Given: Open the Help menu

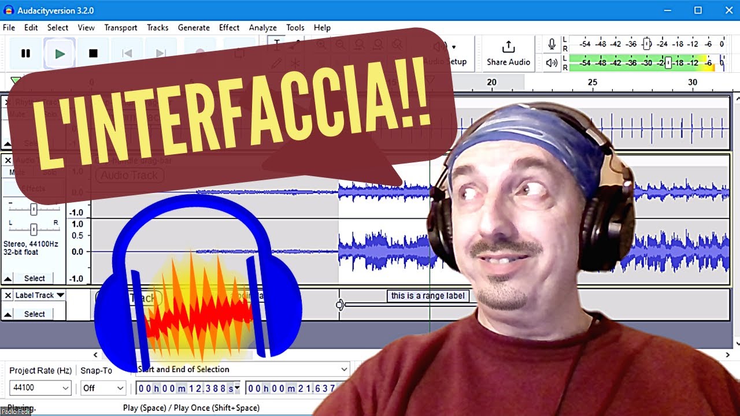Looking at the screenshot, I should 322,27.
